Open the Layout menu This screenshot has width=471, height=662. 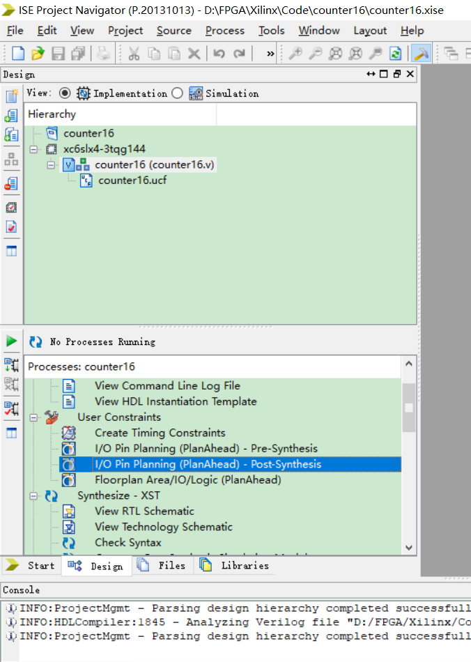click(370, 31)
